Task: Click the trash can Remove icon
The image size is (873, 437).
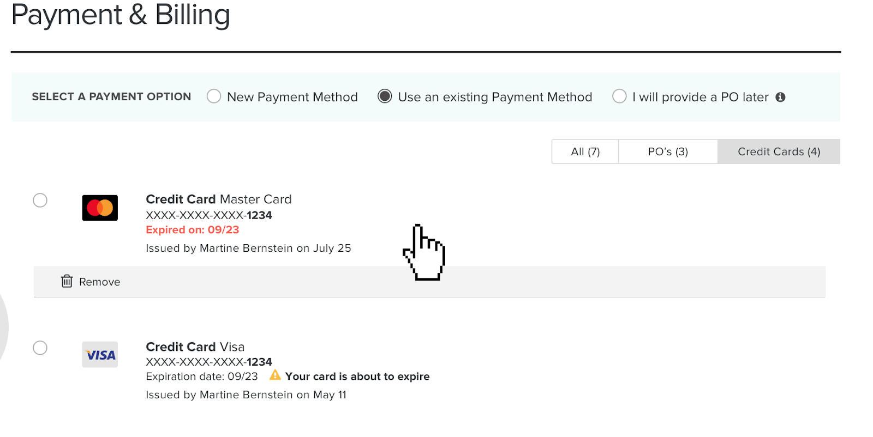Action: click(67, 281)
